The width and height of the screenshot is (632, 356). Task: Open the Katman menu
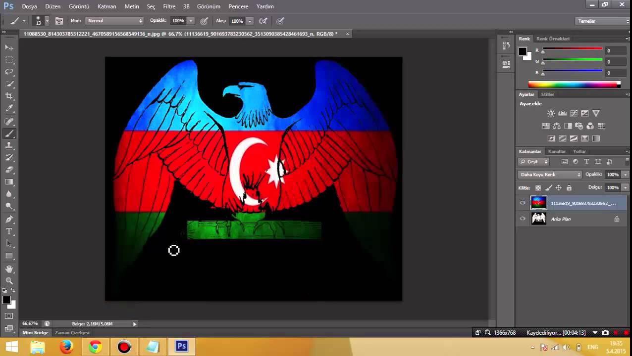(107, 6)
